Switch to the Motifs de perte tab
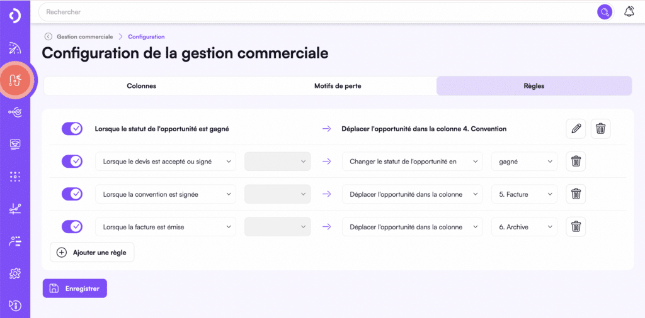 (x=338, y=86)
